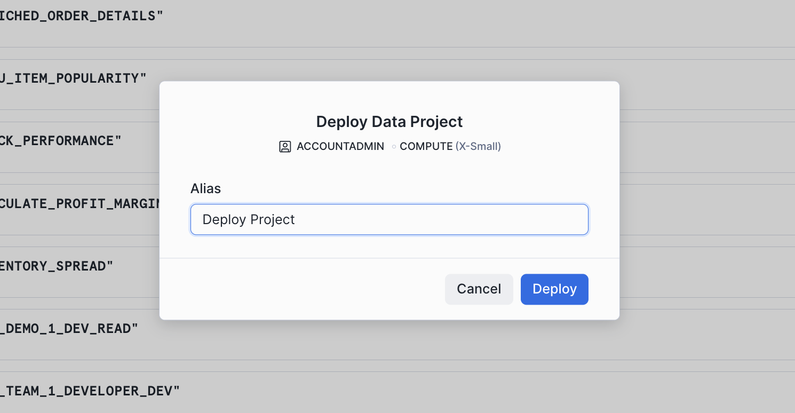Select the Deploy Project text in Alias
This screenshot has height=413, width=795.
(x=249, y=219)
